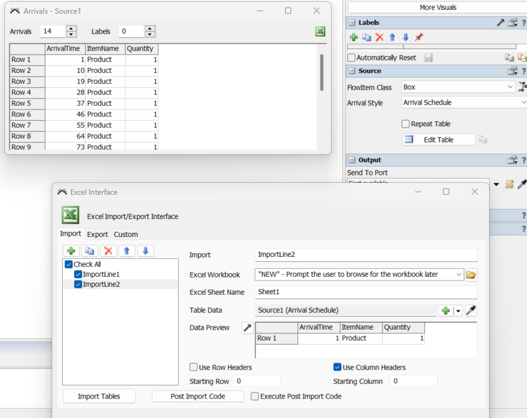Delete selected import with red X icon
The image size is (527, 418).
point(108,251)
